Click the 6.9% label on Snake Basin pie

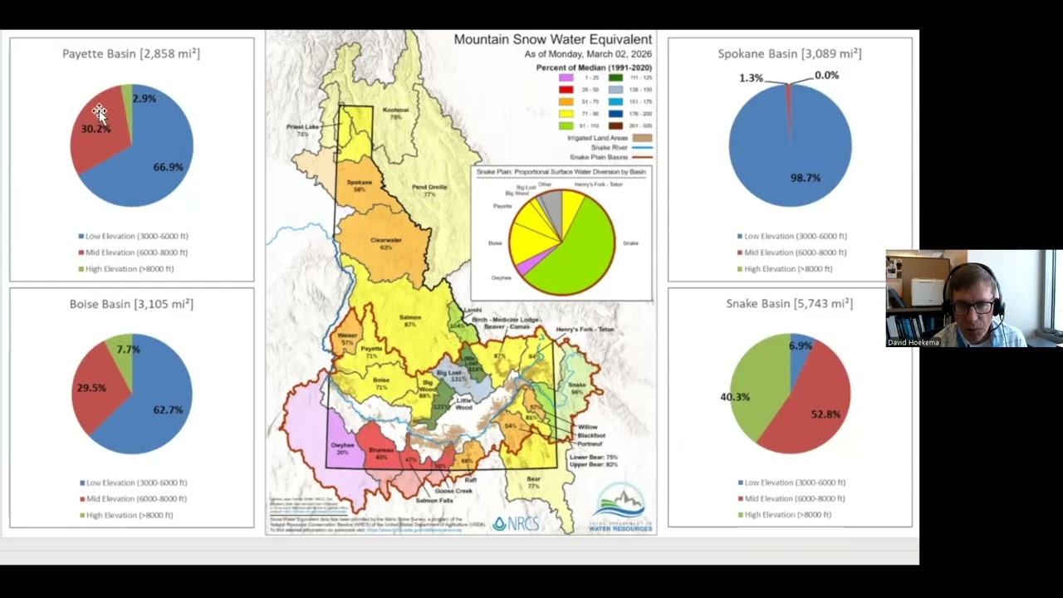[x=801, y=346]
